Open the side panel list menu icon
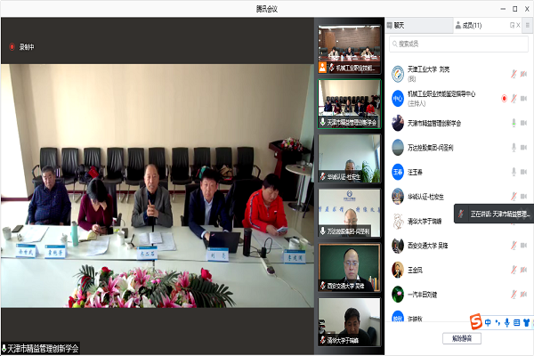The height and width of the screenshot is (356, 534). pos(528,25)
